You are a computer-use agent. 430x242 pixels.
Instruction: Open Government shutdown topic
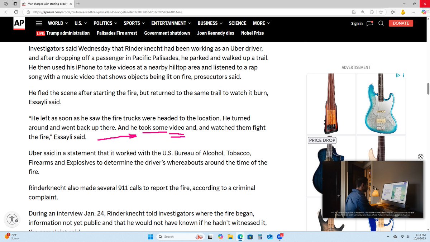[x=167, y=33]
